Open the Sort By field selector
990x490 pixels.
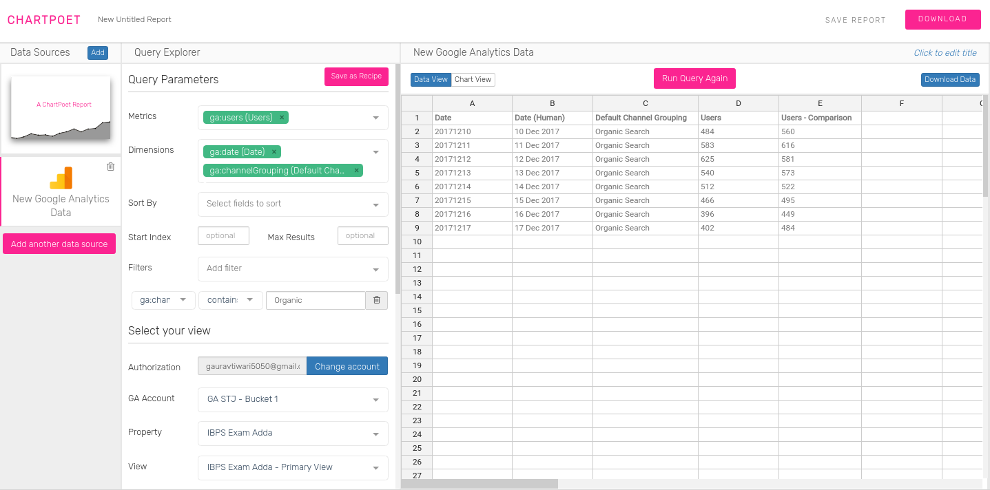(293, 204)
